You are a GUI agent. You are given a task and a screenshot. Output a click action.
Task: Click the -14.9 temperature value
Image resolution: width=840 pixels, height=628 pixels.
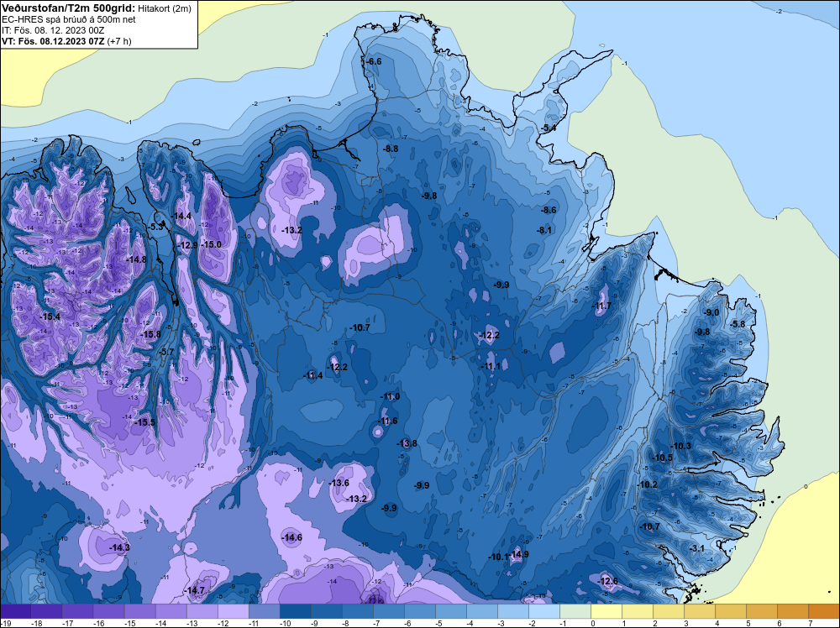coord(518,554)
